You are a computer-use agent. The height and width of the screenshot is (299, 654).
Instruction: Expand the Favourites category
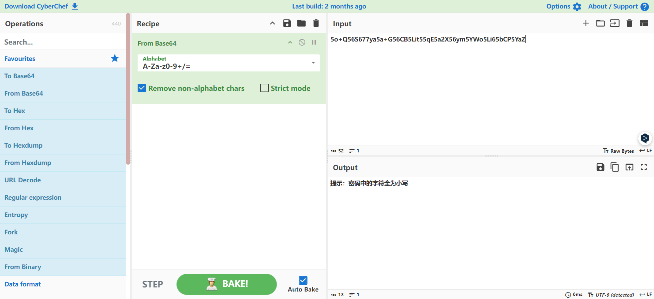(63, 59)
